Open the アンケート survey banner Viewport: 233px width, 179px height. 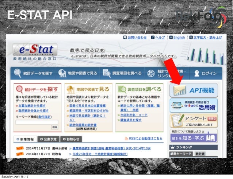click(x=194, y=121)
